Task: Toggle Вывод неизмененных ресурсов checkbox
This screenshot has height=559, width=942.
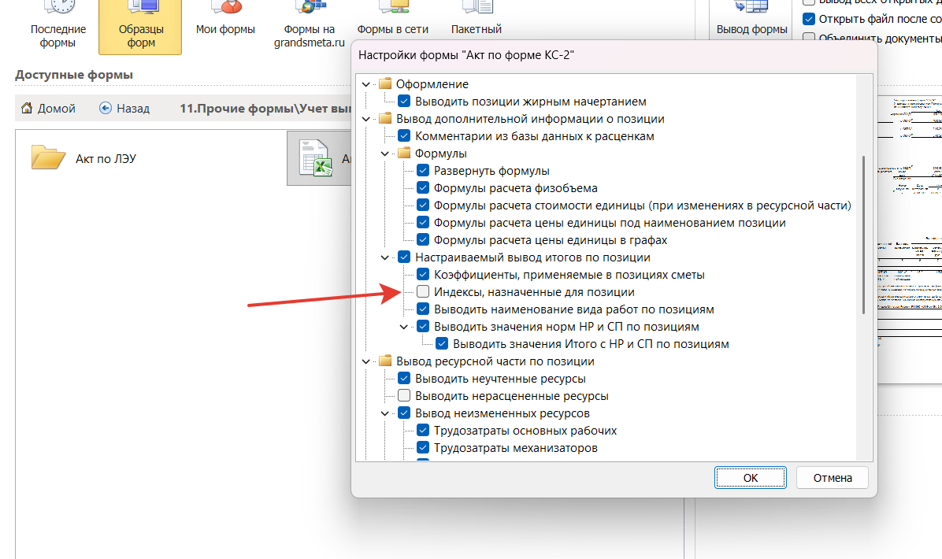Action: (404, 413)
